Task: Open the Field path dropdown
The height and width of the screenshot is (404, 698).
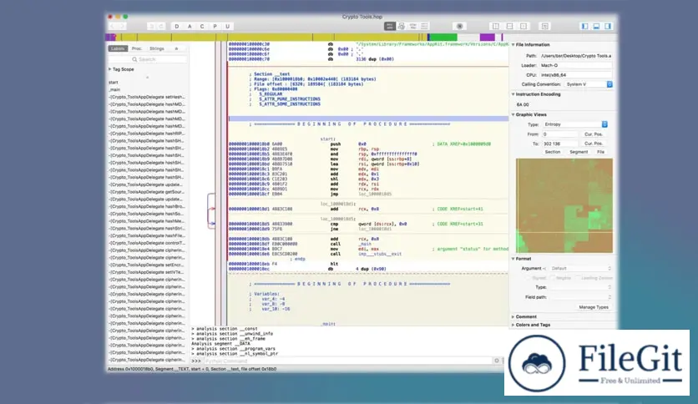Action: coord(580,297)
